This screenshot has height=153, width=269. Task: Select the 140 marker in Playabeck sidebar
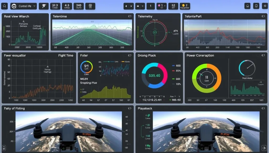[148, 136]
